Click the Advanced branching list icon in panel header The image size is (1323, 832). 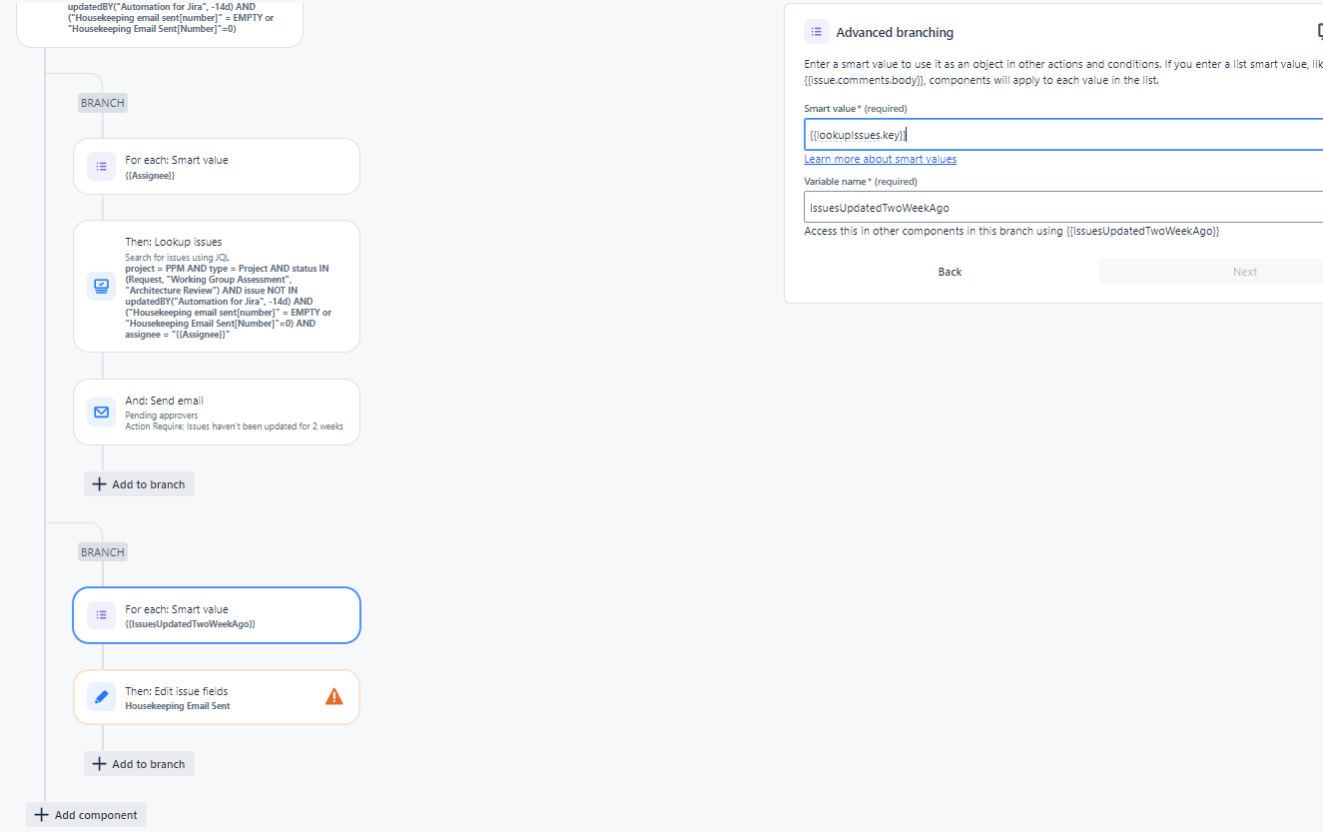pos(817,31)
